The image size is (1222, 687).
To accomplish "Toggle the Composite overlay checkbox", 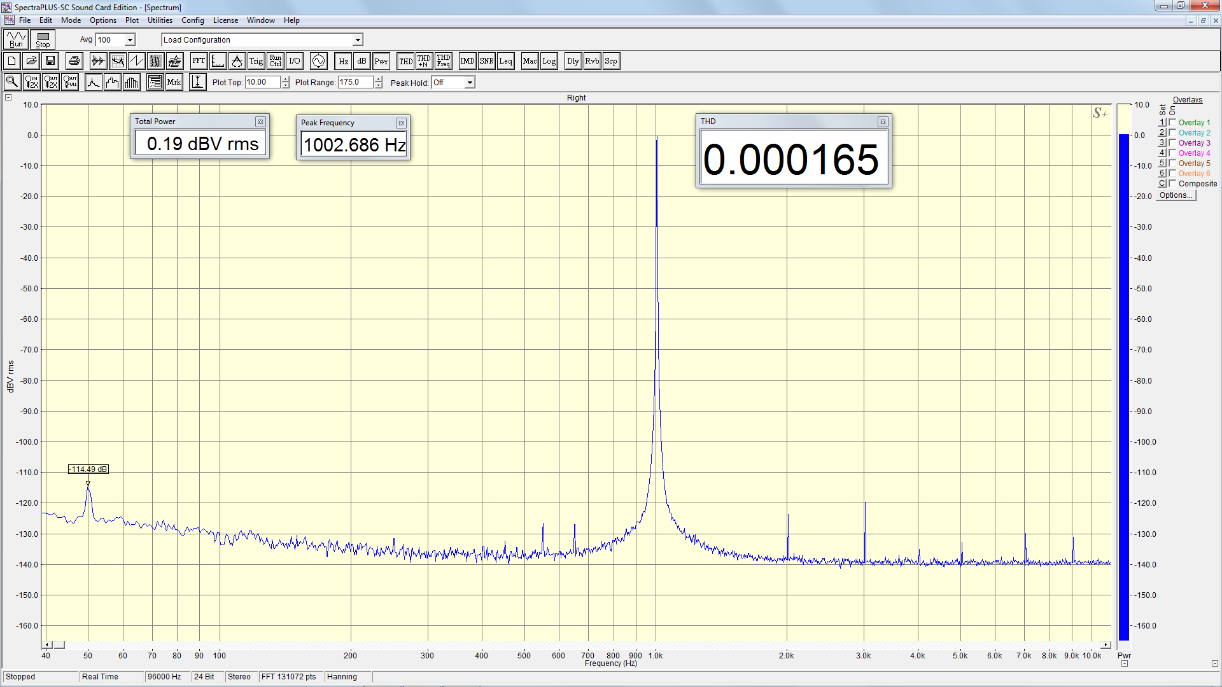I will pyautogui.click(x=1172, y=183).
